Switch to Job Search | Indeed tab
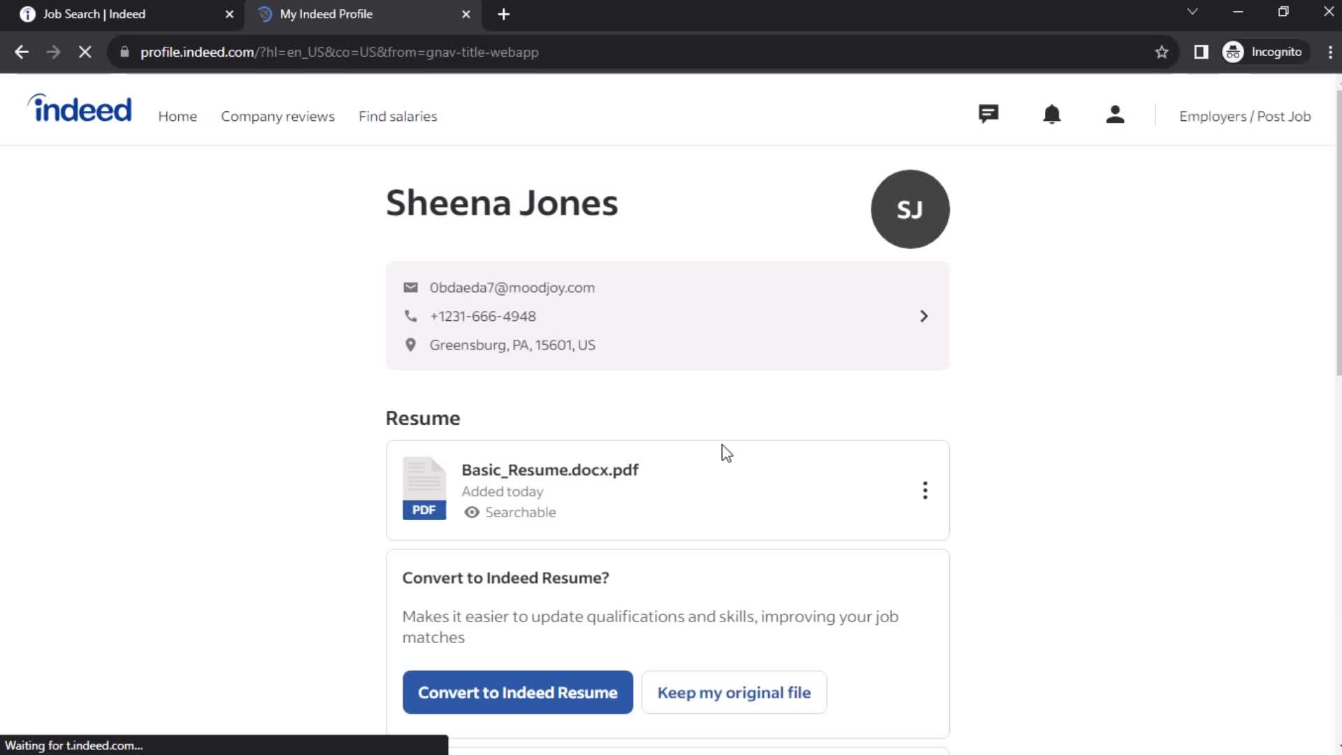The height and width of the screenshot is (755, 1342). (122, 15)
